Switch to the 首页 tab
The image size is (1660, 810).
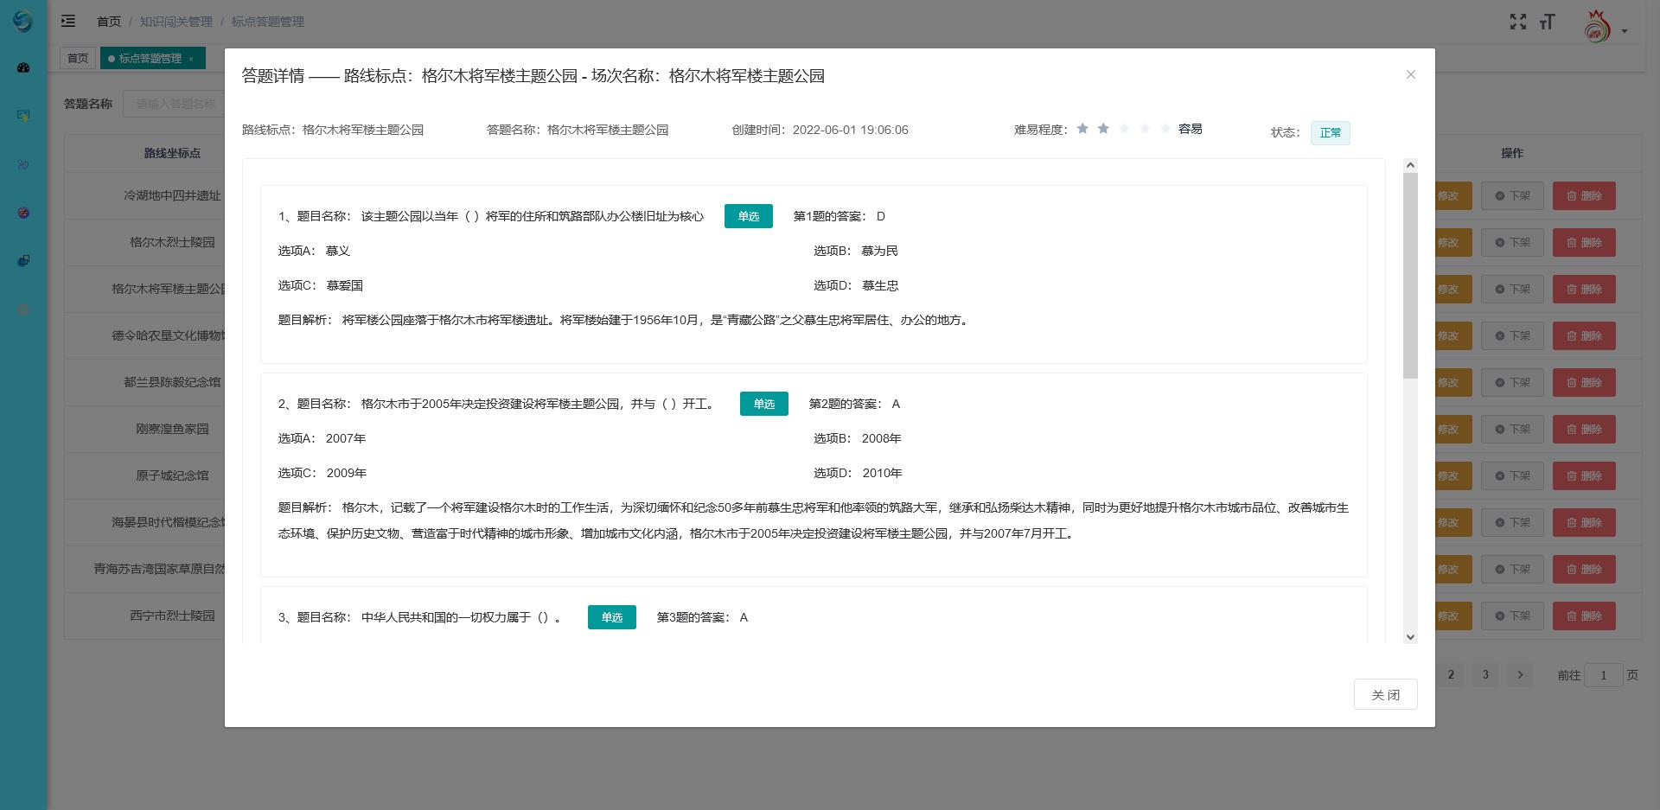pyautogui.click(x=78, y=59)
